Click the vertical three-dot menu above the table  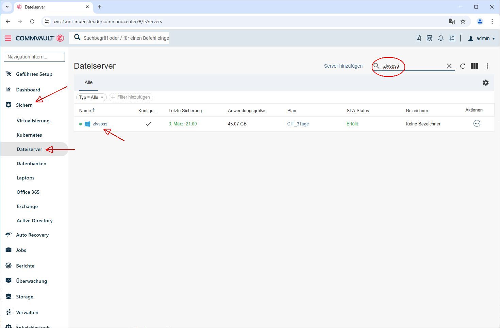tap(487, 66)
